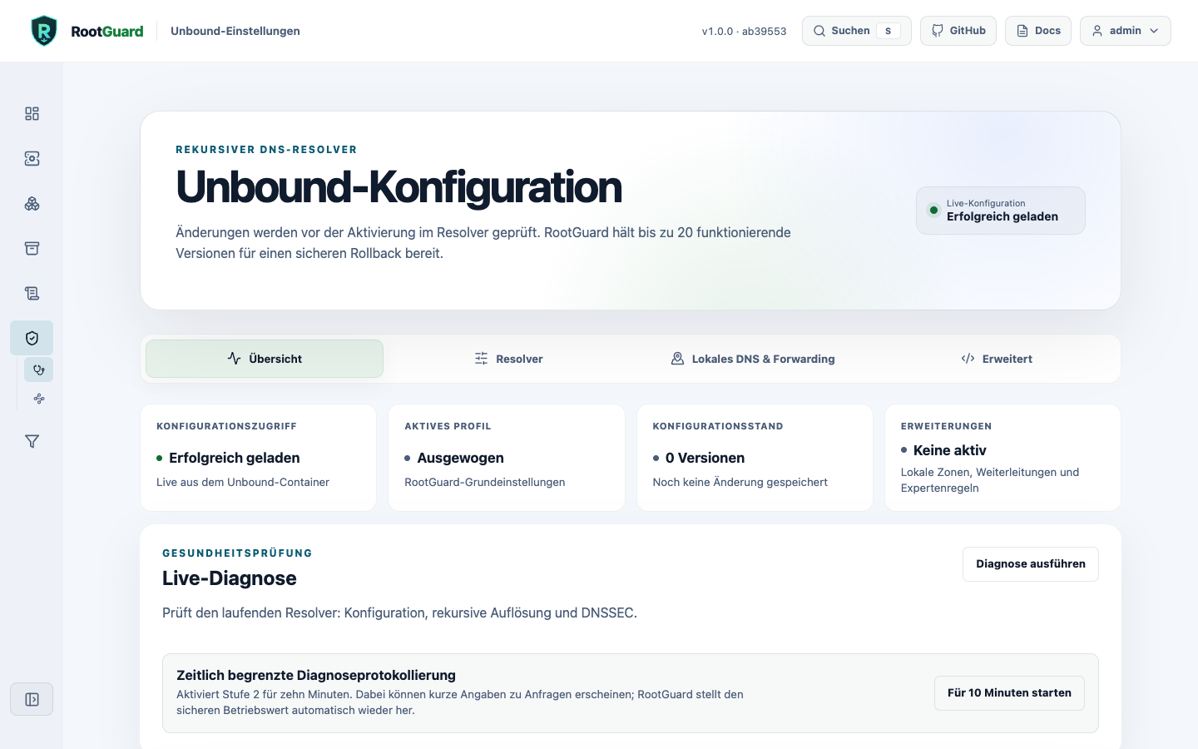Switch to the Resolver tab
Image resolution: width=1198 pixels, height=749 pixels.
coord(508,359)
